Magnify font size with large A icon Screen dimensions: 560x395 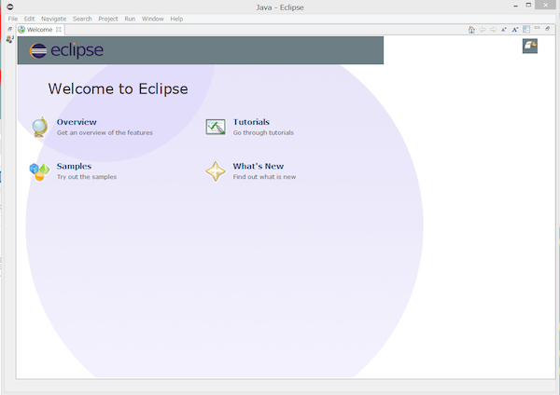tap(515, 30)
